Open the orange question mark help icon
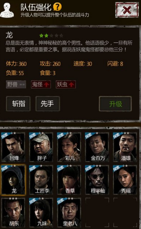This screenshot has width=141, height=229. [x=57, y=7]
